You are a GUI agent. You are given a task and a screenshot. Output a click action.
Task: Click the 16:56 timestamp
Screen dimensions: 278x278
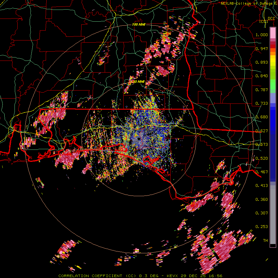tap(215, 276)
